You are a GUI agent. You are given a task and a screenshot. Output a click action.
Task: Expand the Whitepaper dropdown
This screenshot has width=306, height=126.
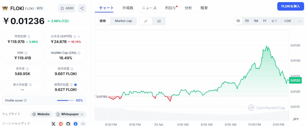70,114
